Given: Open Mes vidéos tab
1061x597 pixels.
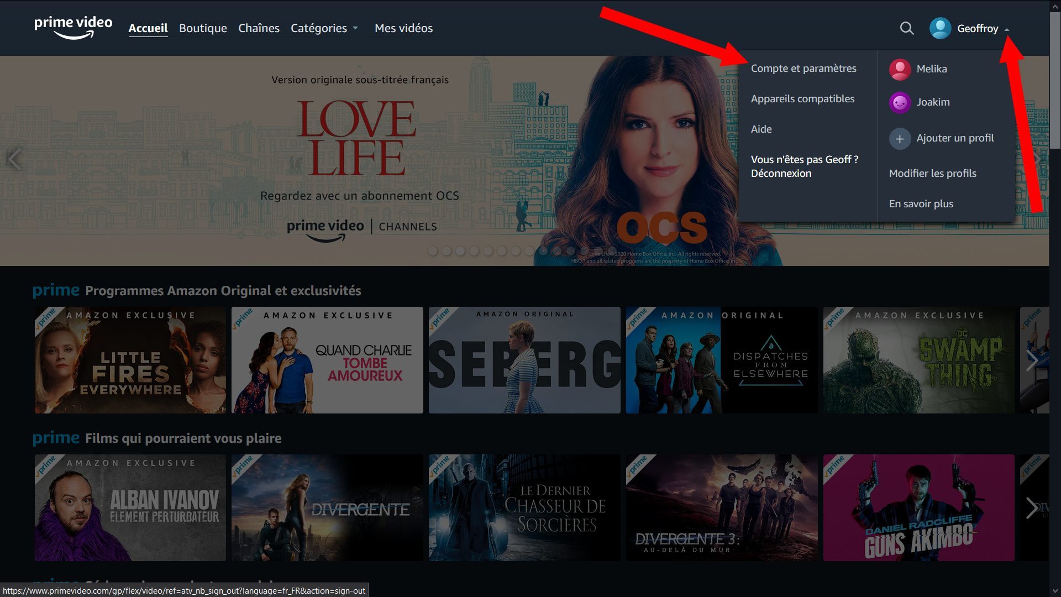Looking at the screenshot, I should click(x=403, y=28).
